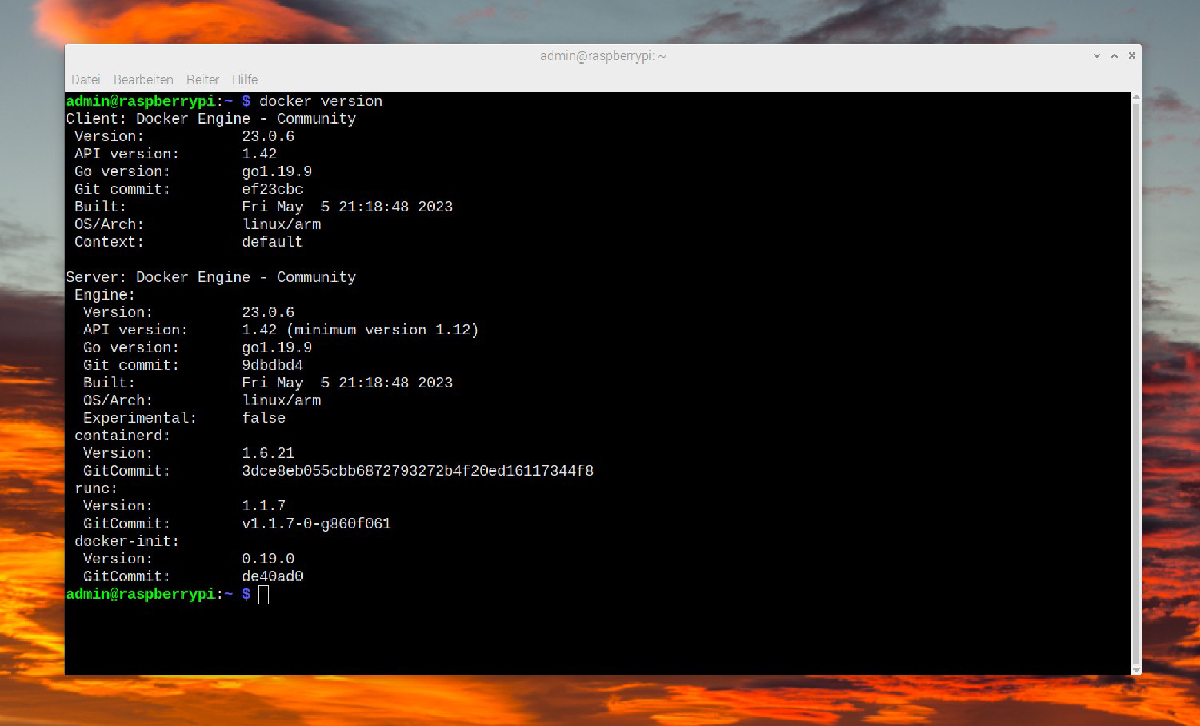Click the docker-init GitCommit de40ad0
The image size is (1200, 726).
coord(273,576)
